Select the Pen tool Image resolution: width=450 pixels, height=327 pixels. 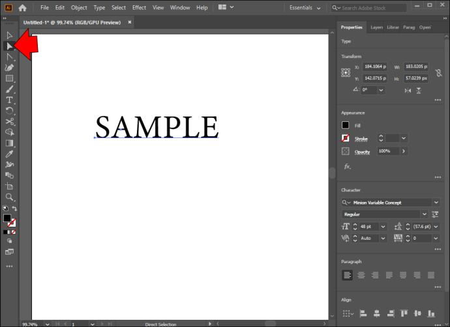(9, 68)
